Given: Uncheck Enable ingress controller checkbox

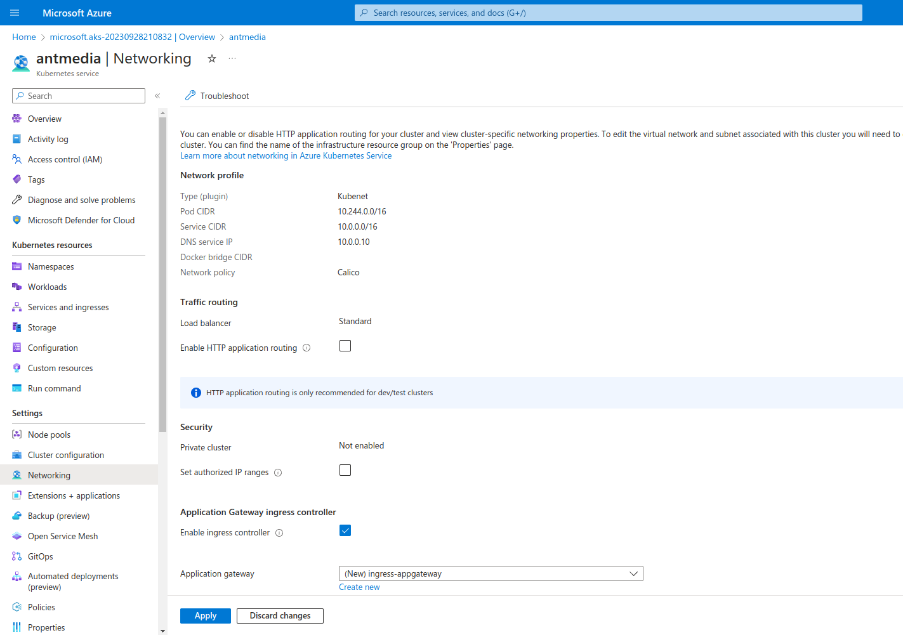Looking at the screenshot, I should (345, 530).
